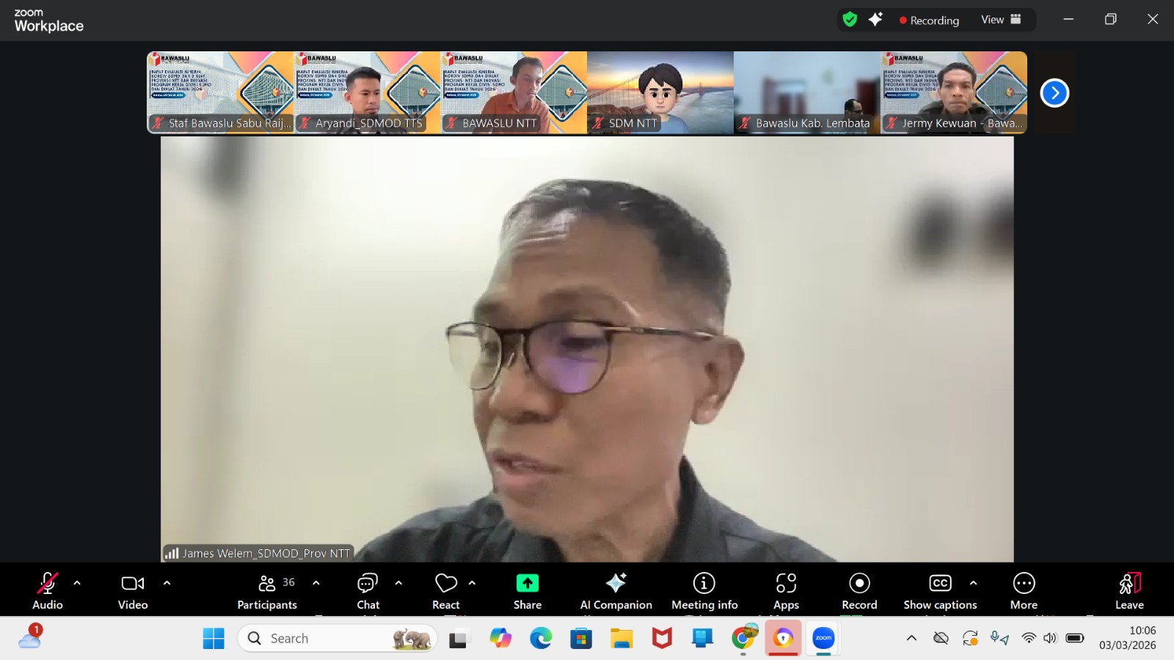This screenshot has height=660, width=1174.
Task: Open AI Companion
Action: click(616, 591)
